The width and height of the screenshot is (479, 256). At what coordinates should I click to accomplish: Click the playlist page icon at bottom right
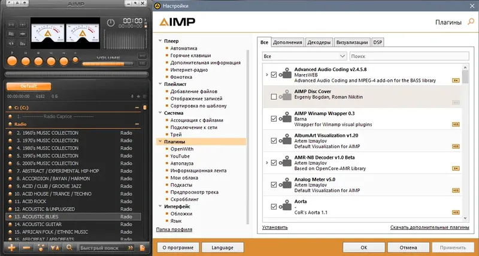(x=143, y=248)
